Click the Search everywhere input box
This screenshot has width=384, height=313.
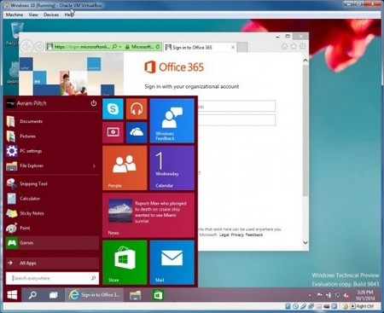pos(52,278)
